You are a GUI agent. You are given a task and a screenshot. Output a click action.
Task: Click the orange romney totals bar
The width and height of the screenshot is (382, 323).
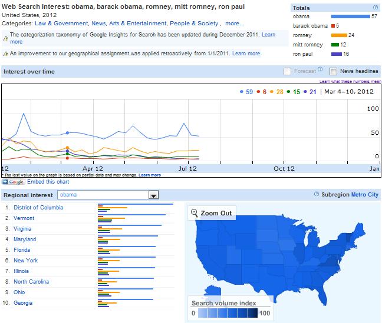click(x=339, y=35)
